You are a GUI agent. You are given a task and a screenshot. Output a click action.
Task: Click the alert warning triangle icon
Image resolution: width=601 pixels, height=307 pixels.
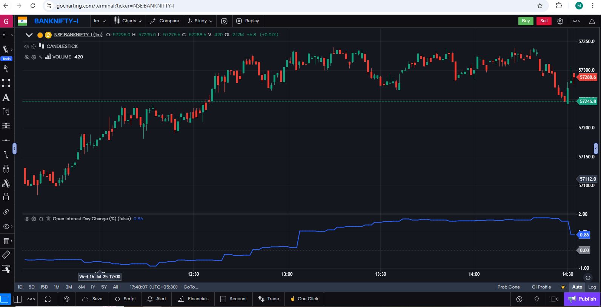click(x=592, y=21)
